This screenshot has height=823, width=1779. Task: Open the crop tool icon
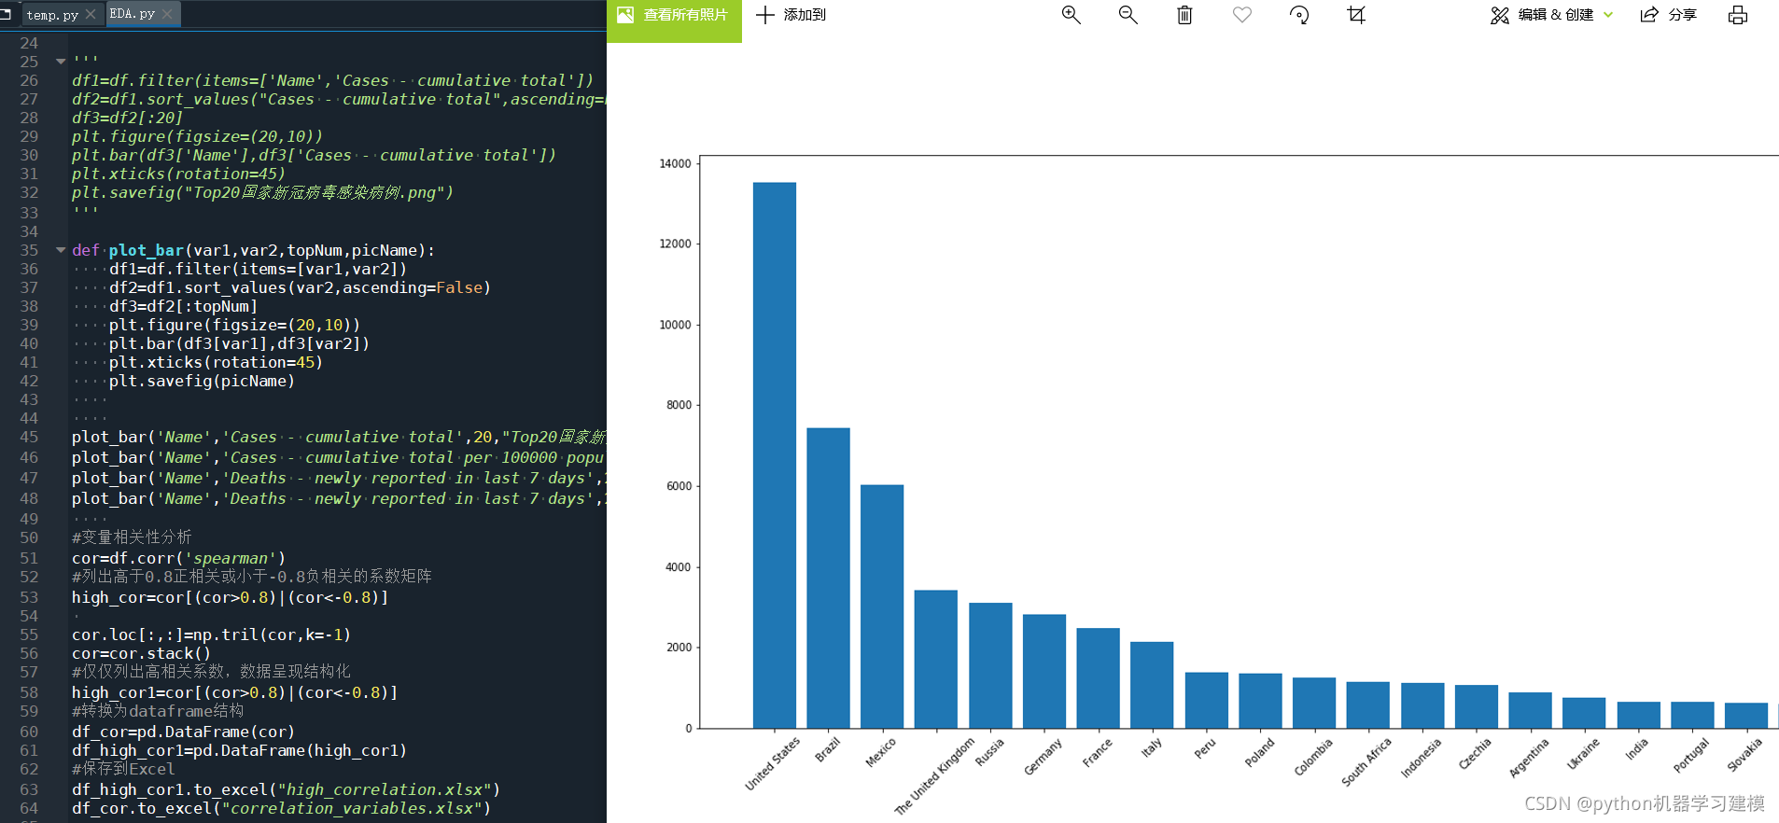pyautogui.click(x=1356, y=15)
